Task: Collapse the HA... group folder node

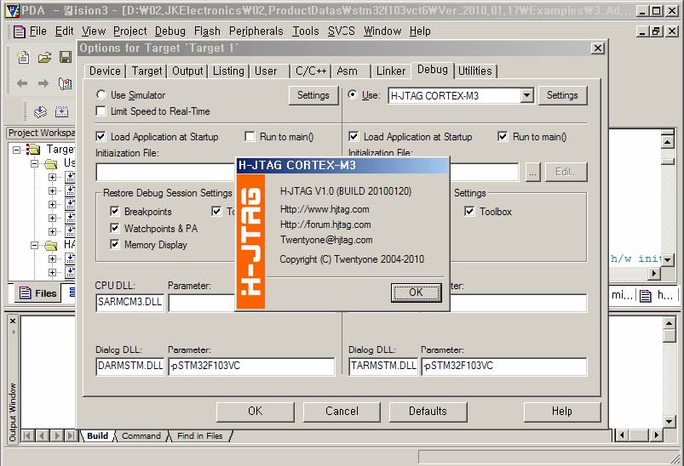Action: pos(34,246)
